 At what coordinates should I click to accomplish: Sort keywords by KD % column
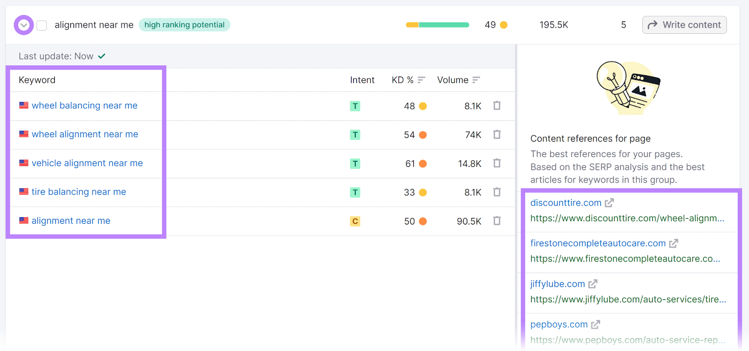[x=421, y=80]
